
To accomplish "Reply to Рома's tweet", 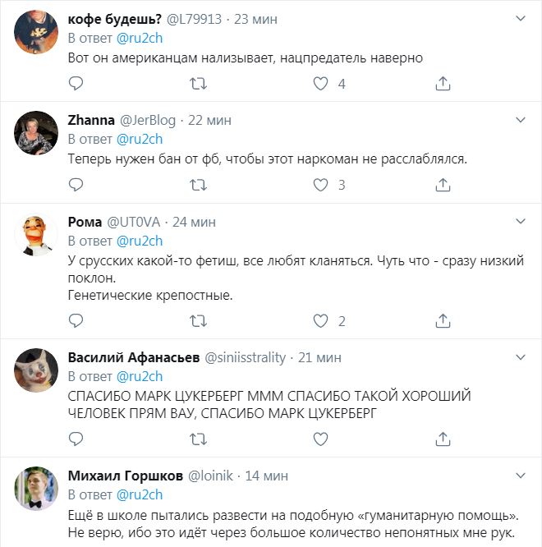I will coord(75,321).
